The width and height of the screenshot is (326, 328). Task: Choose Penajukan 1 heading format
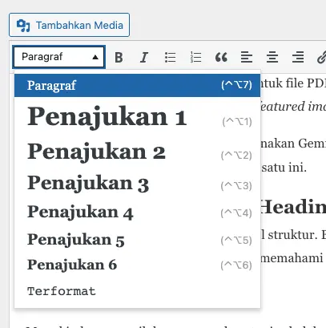137,117
